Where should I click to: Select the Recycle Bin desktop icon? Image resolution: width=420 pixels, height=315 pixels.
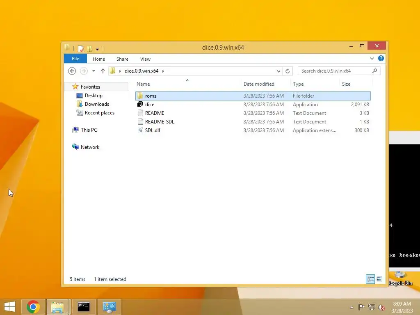point(400,278)
